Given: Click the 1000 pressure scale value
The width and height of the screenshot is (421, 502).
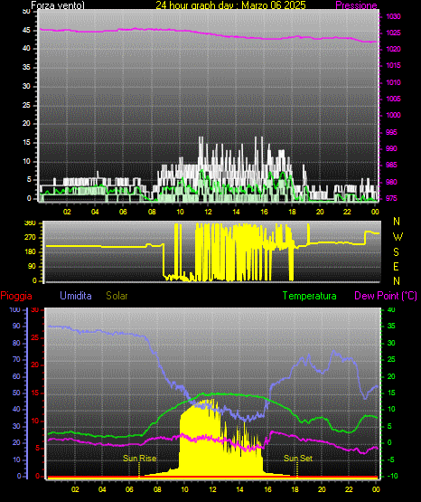Looking at the screenshot, I should pyautogui.click(x=393, y=115).
